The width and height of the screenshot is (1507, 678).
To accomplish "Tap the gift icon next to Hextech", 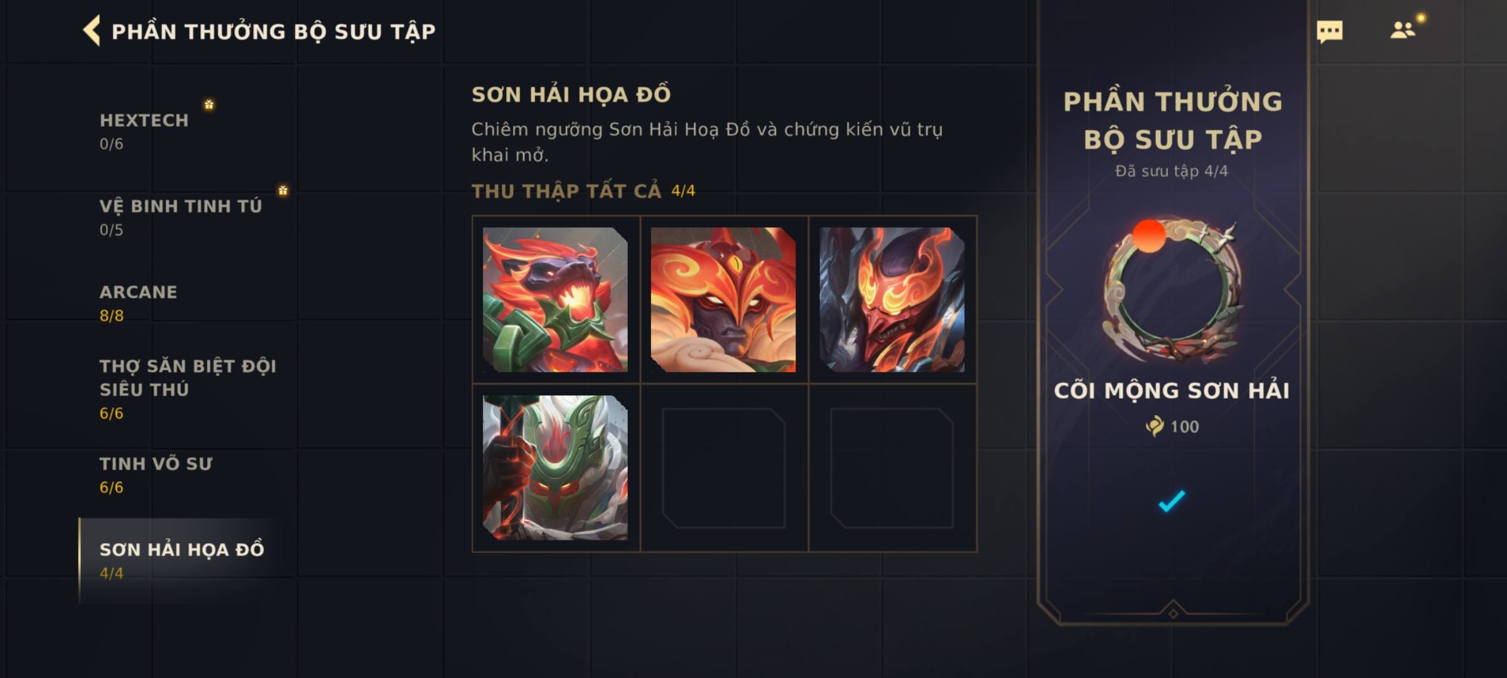I will pyautogui.click(x=209, y=104).
